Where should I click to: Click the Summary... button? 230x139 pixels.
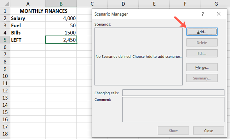(x=202, y=78)
